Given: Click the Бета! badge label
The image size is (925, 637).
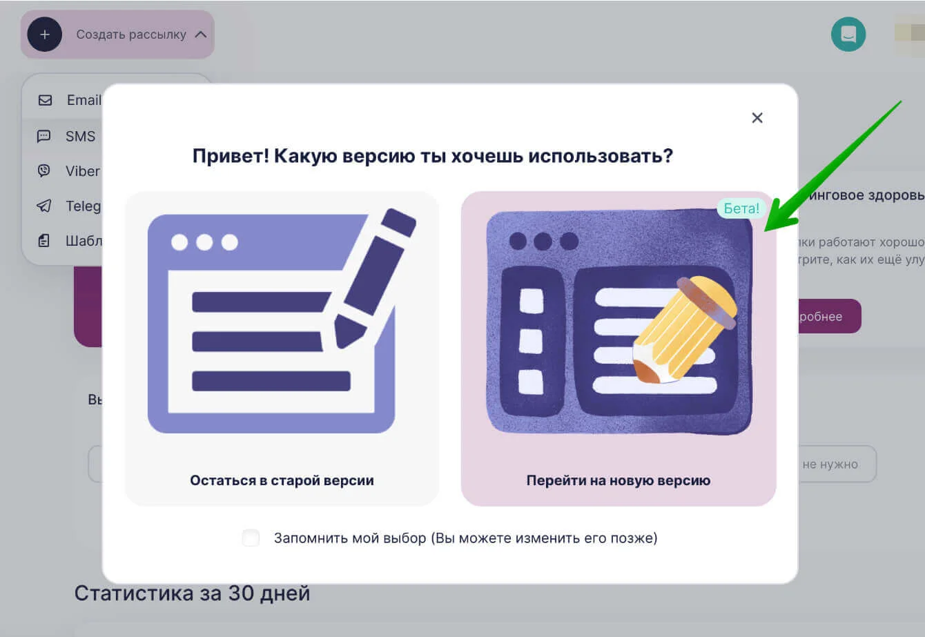Looking at the screenshot, I should click(x=741, y=208).
